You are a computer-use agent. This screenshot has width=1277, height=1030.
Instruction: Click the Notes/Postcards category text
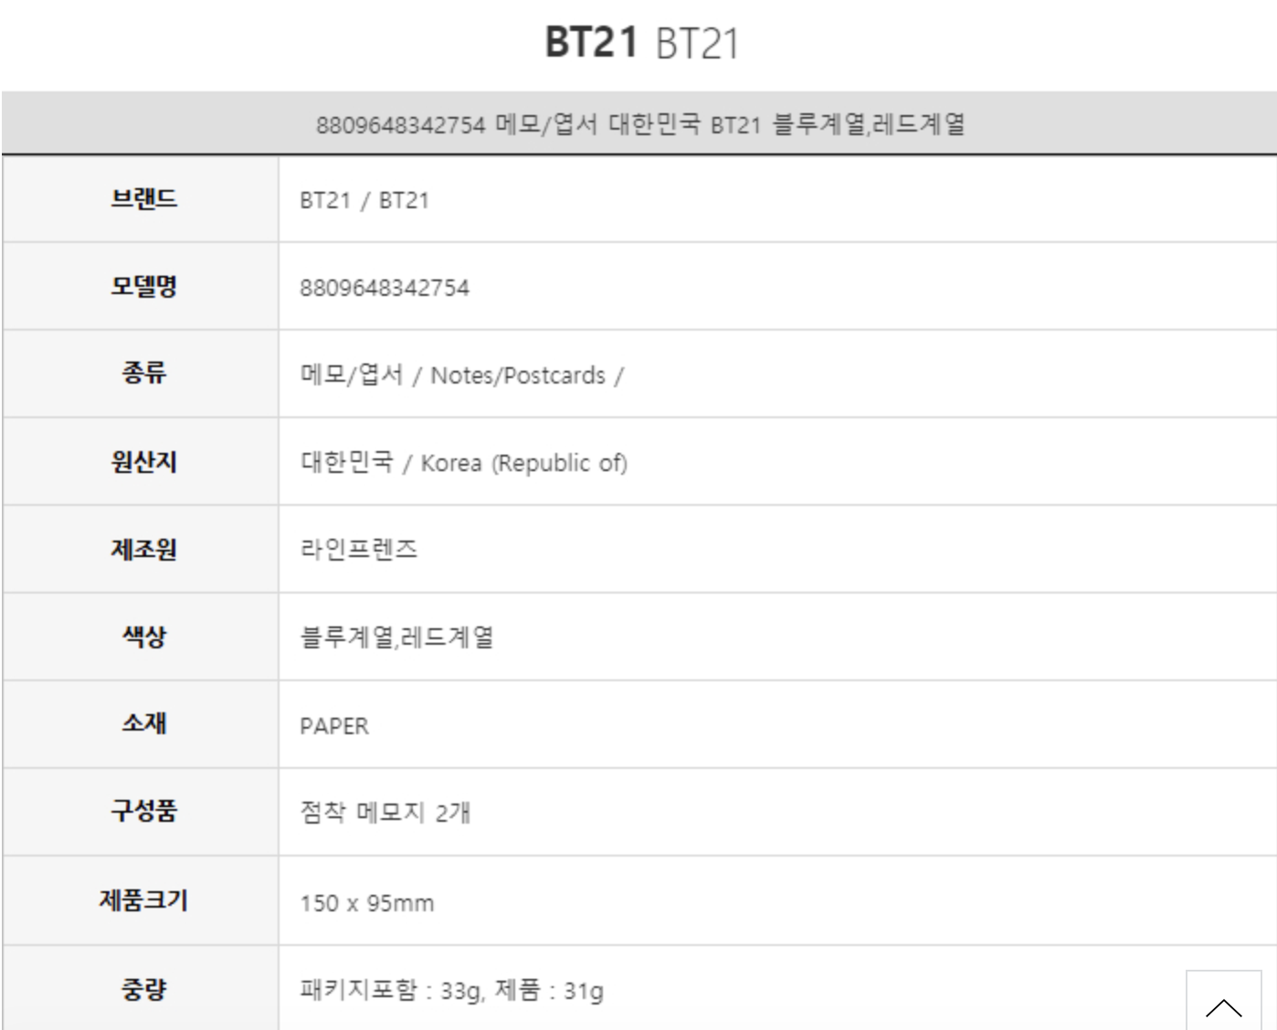[x=518, y=375]
